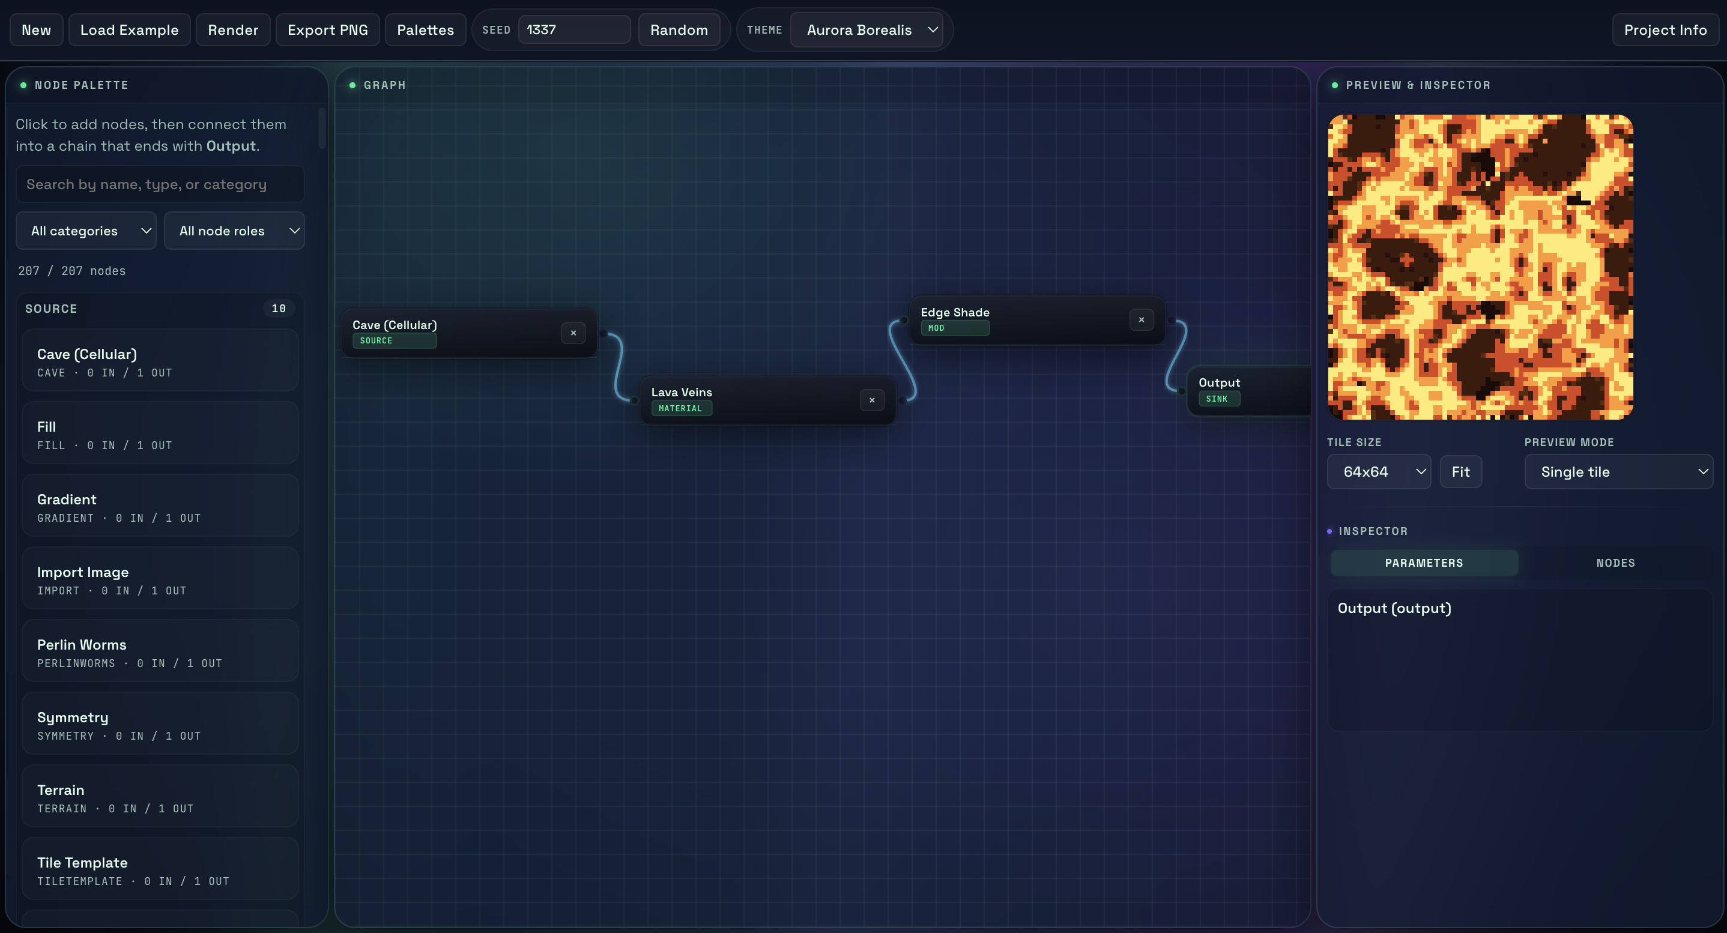Image resolution: width=1727 pixels, height=933 pixels.
Task: Add the Perlin Worms node from palette
Action: pyautogui.click(x=160, y=651)
